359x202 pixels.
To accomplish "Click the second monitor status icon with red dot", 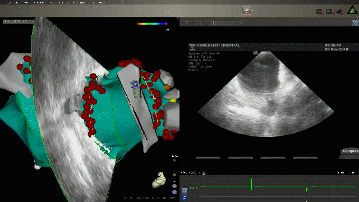I will click(x=329, y=11).
